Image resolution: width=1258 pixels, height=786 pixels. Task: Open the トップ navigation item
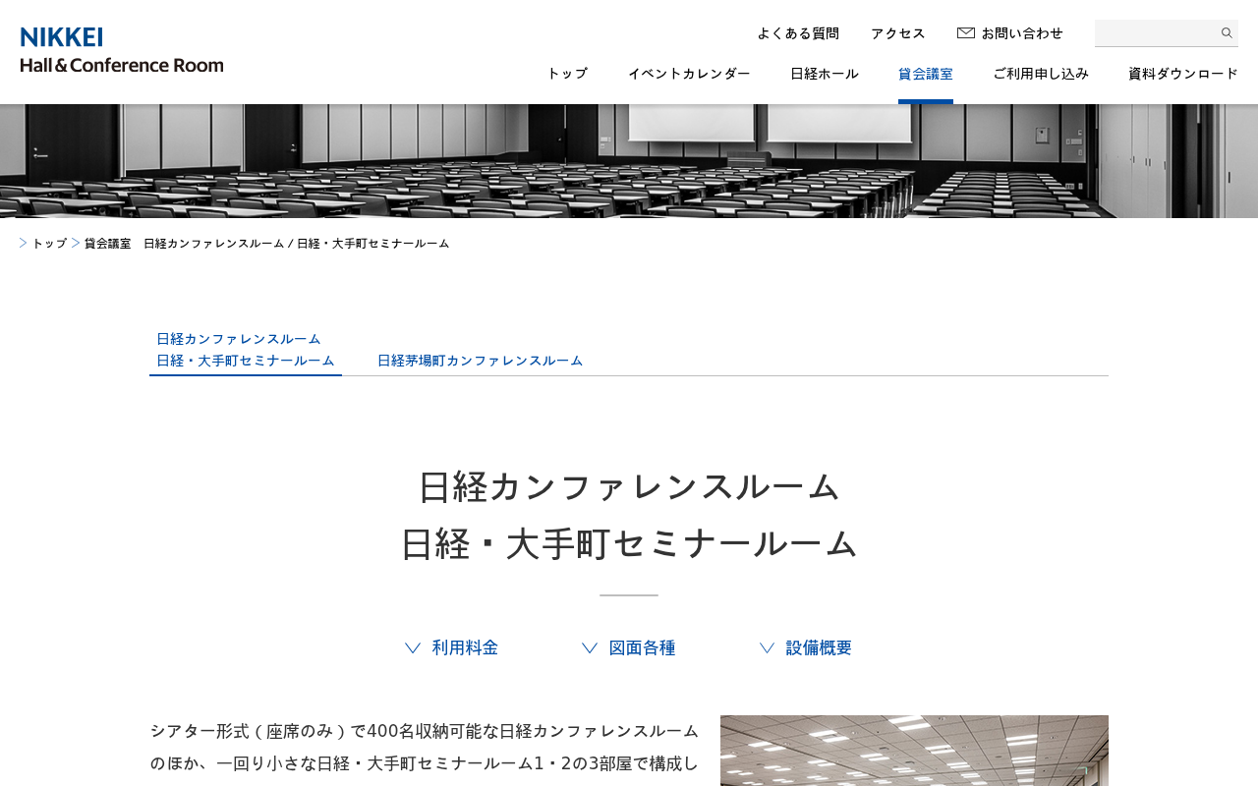[x=567, y=74]
